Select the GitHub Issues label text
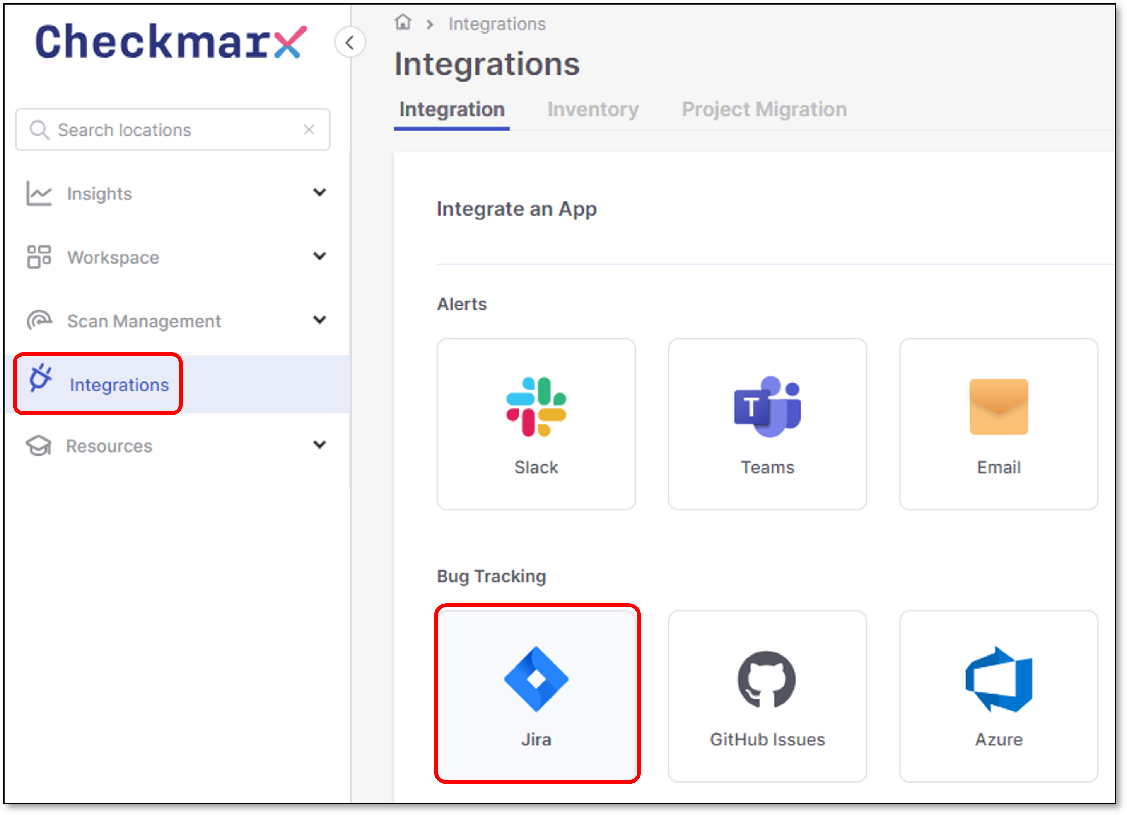This screenshot has height=815, width=1127. click(768, 740)
